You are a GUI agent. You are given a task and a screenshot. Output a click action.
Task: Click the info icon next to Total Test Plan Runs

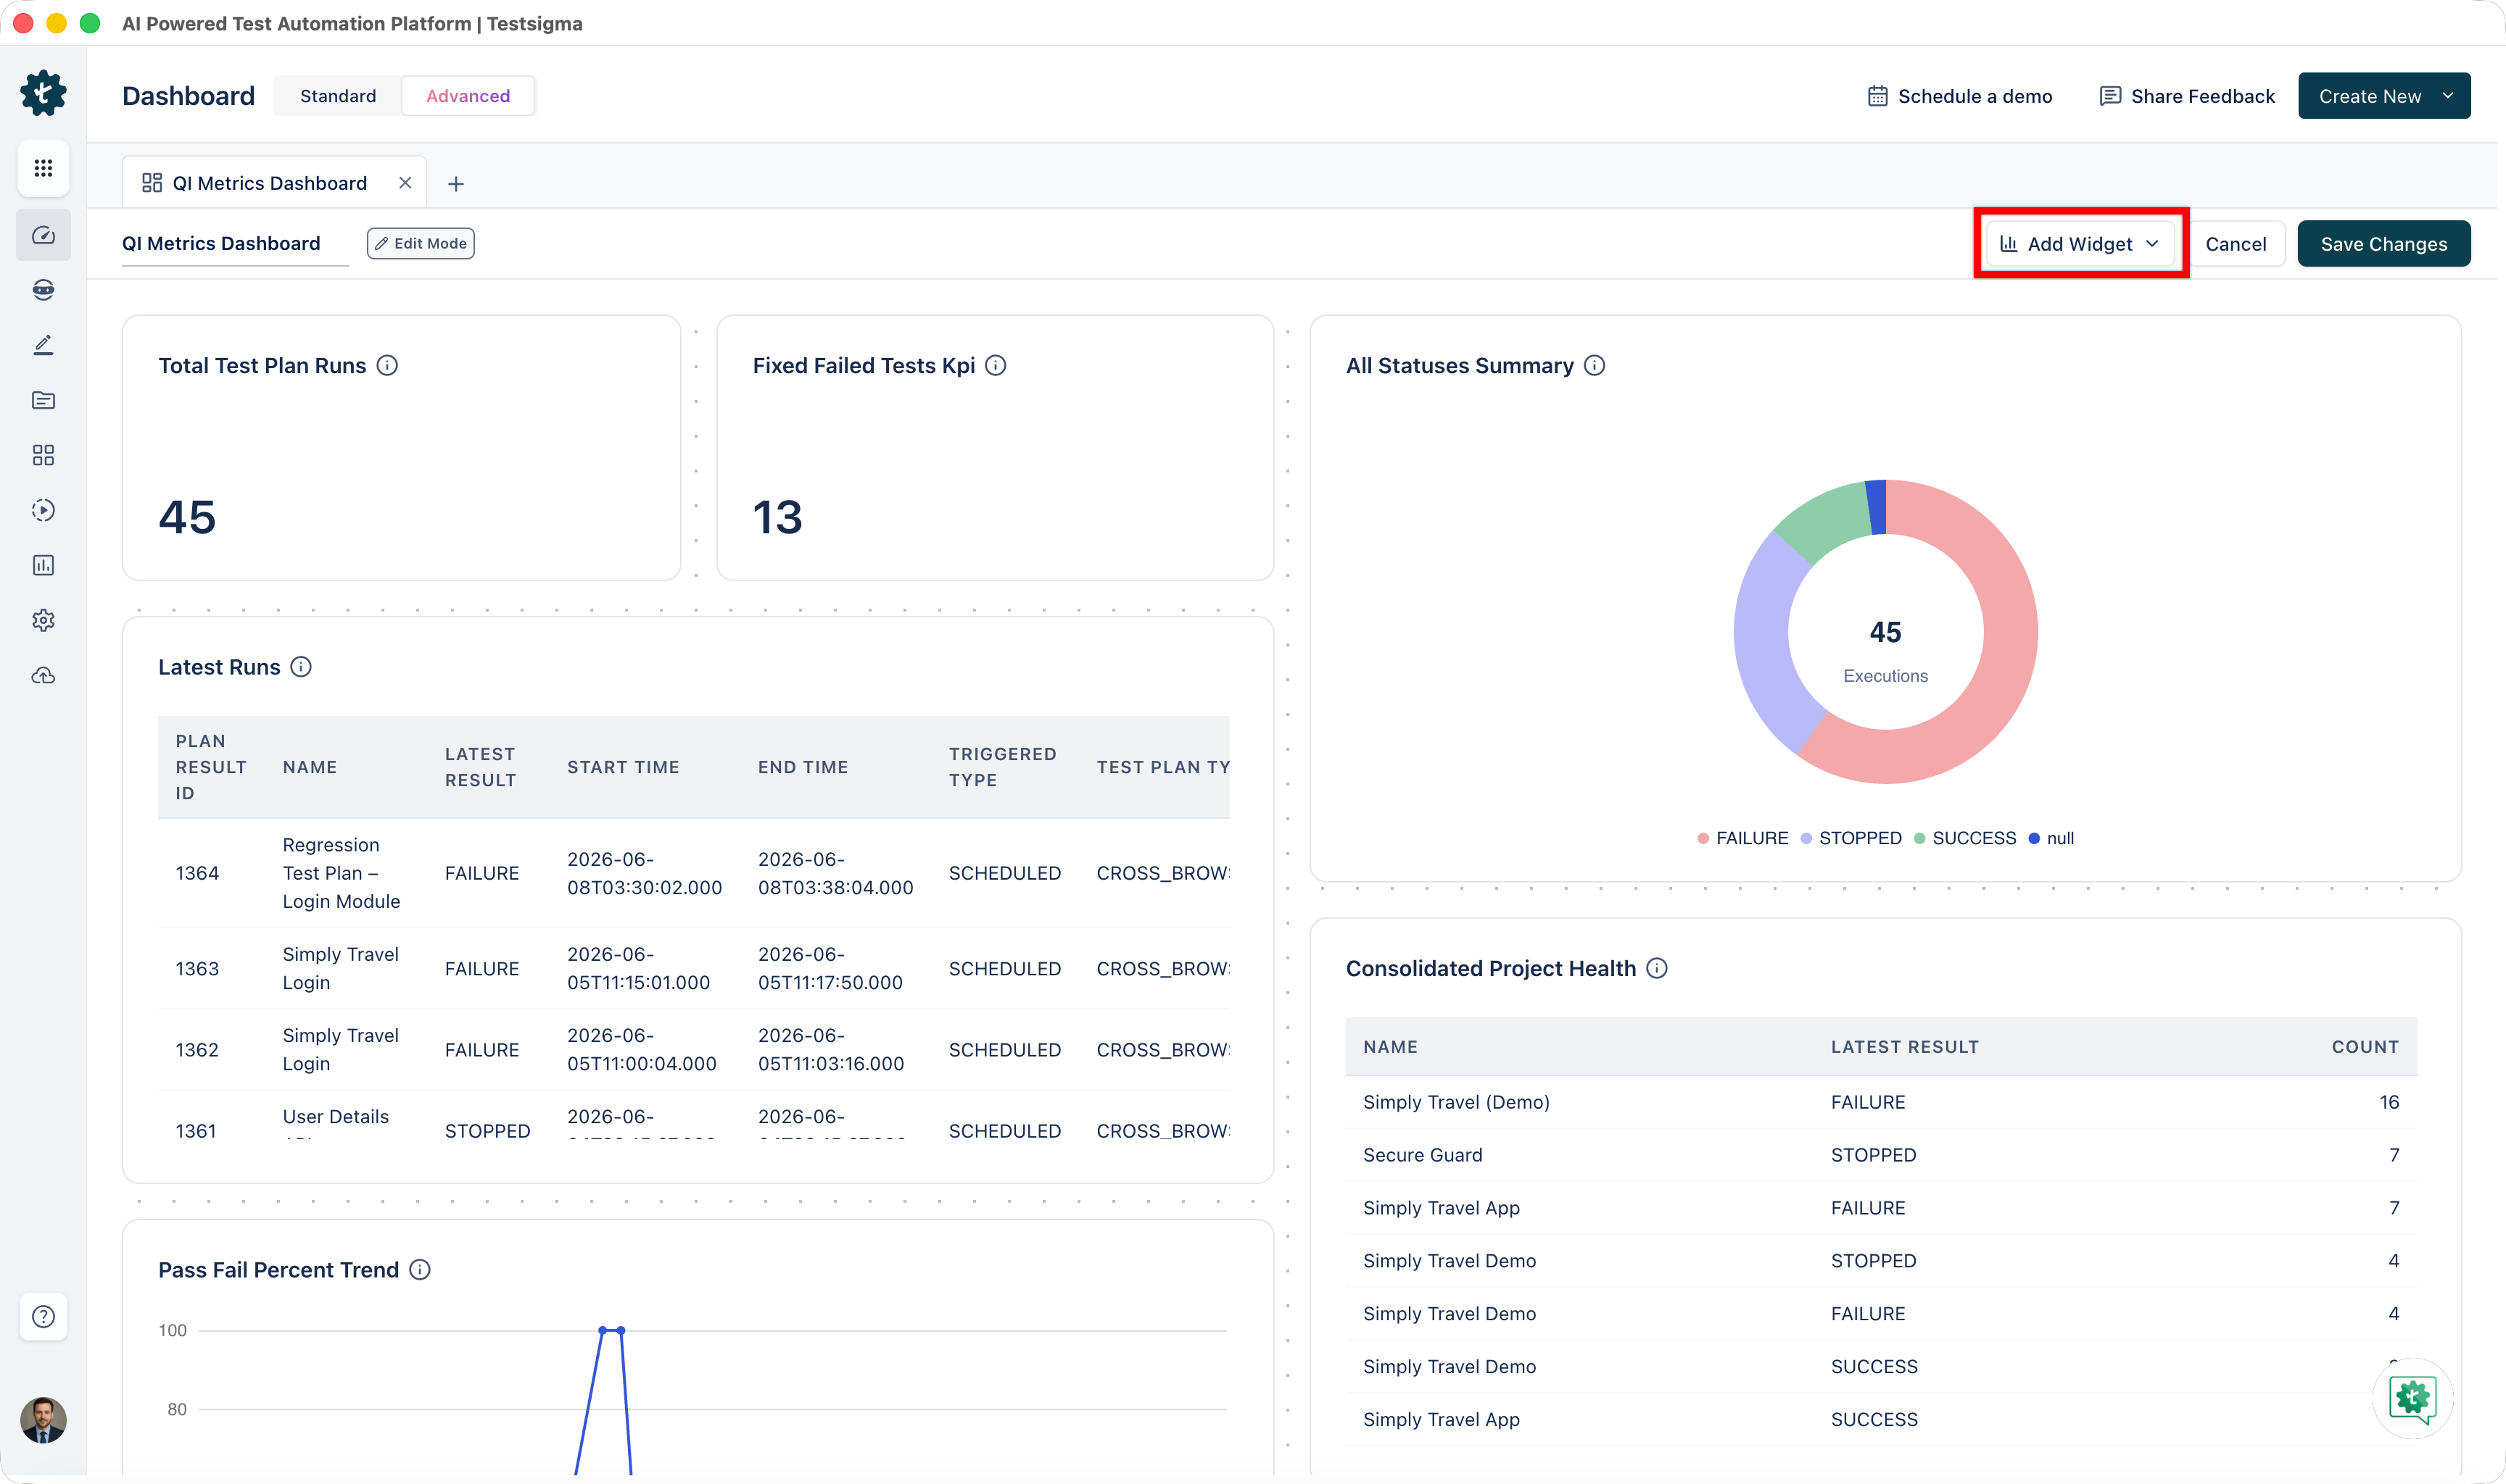point(387,365)
